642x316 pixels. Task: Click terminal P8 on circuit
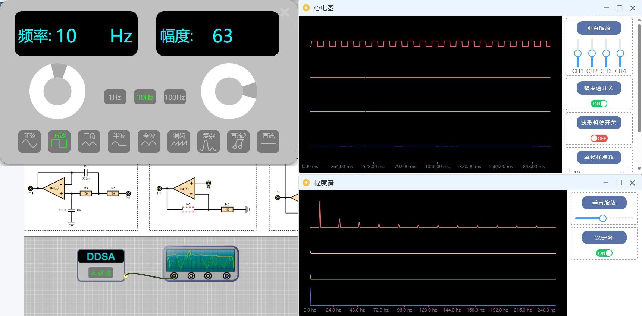209,183
